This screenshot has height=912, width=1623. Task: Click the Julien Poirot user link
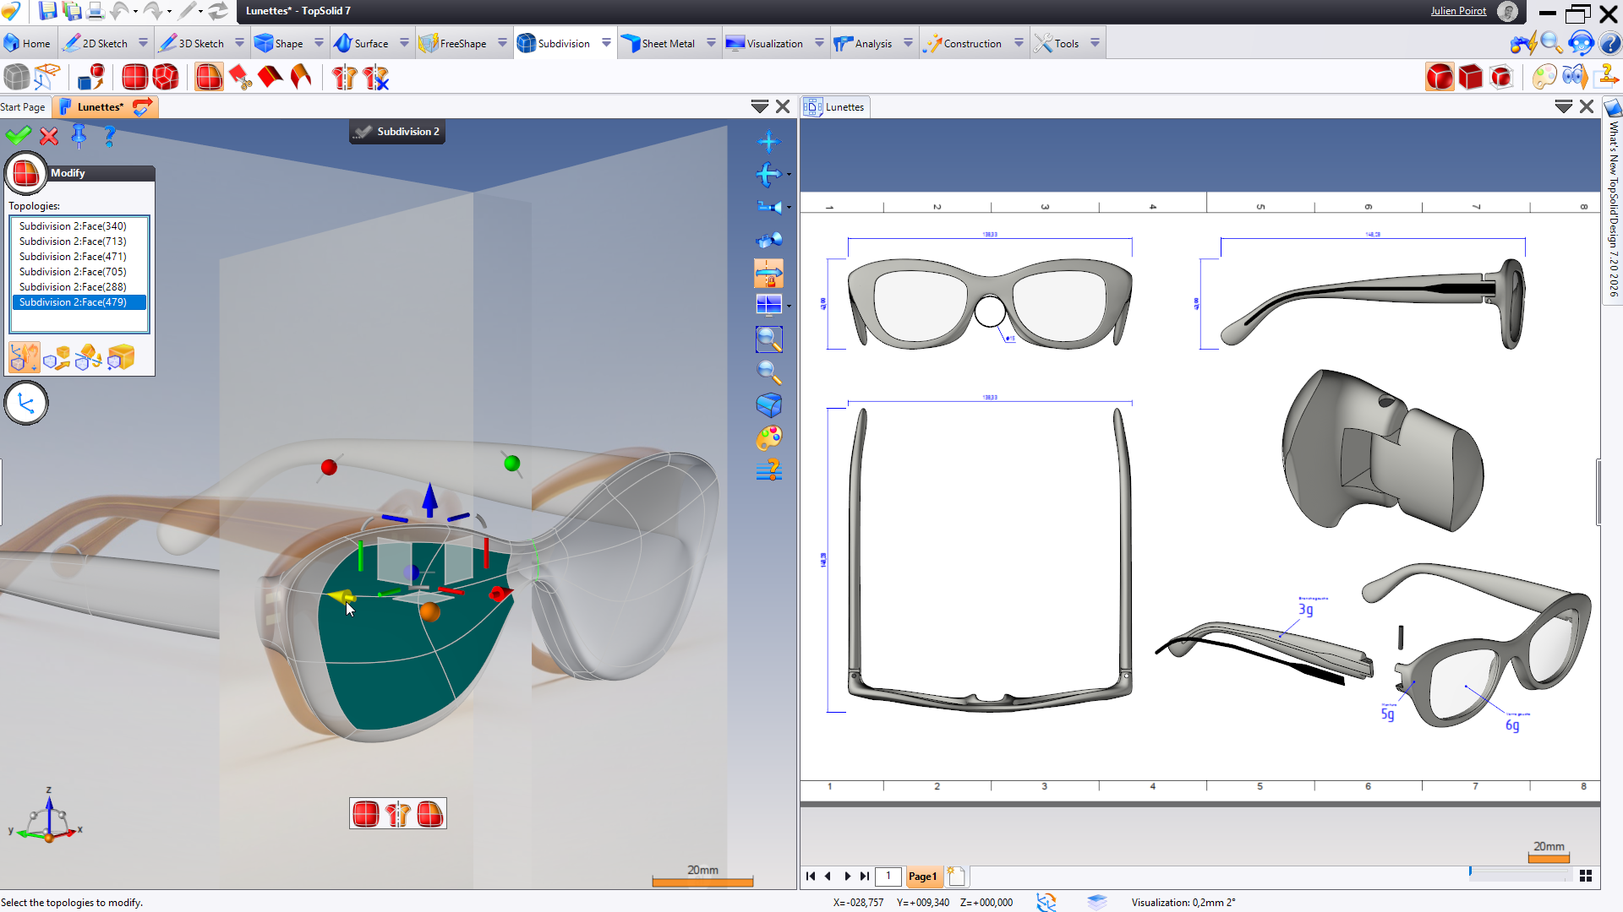(1458, 11)
